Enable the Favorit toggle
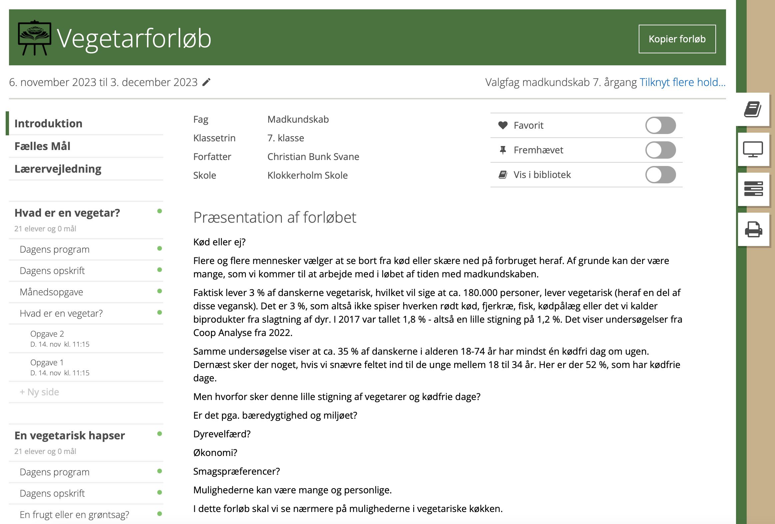This screenshot has width=775, height=524. [x=660, y=125]
